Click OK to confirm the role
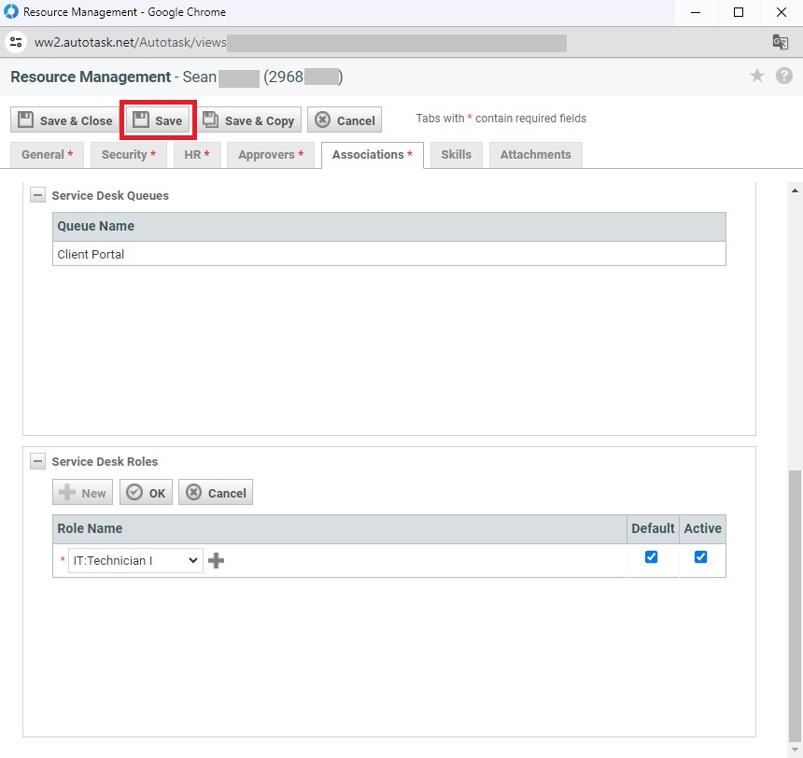This screenshot has height=758, width=803. (146, 493)
